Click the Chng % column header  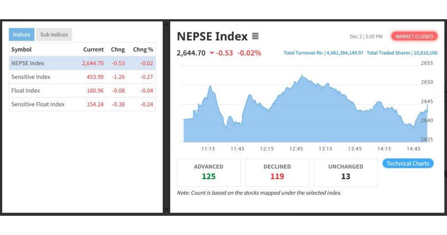coord(143,50)
